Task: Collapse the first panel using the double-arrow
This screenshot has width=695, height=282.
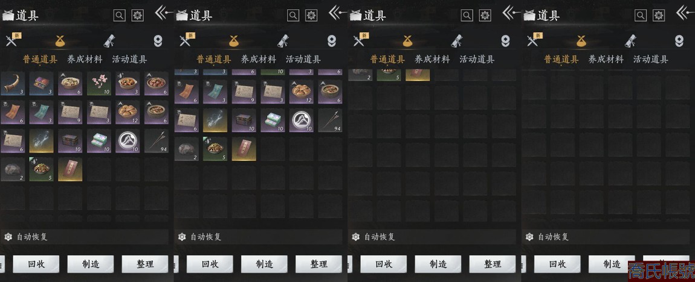Action: coord(164,13)
